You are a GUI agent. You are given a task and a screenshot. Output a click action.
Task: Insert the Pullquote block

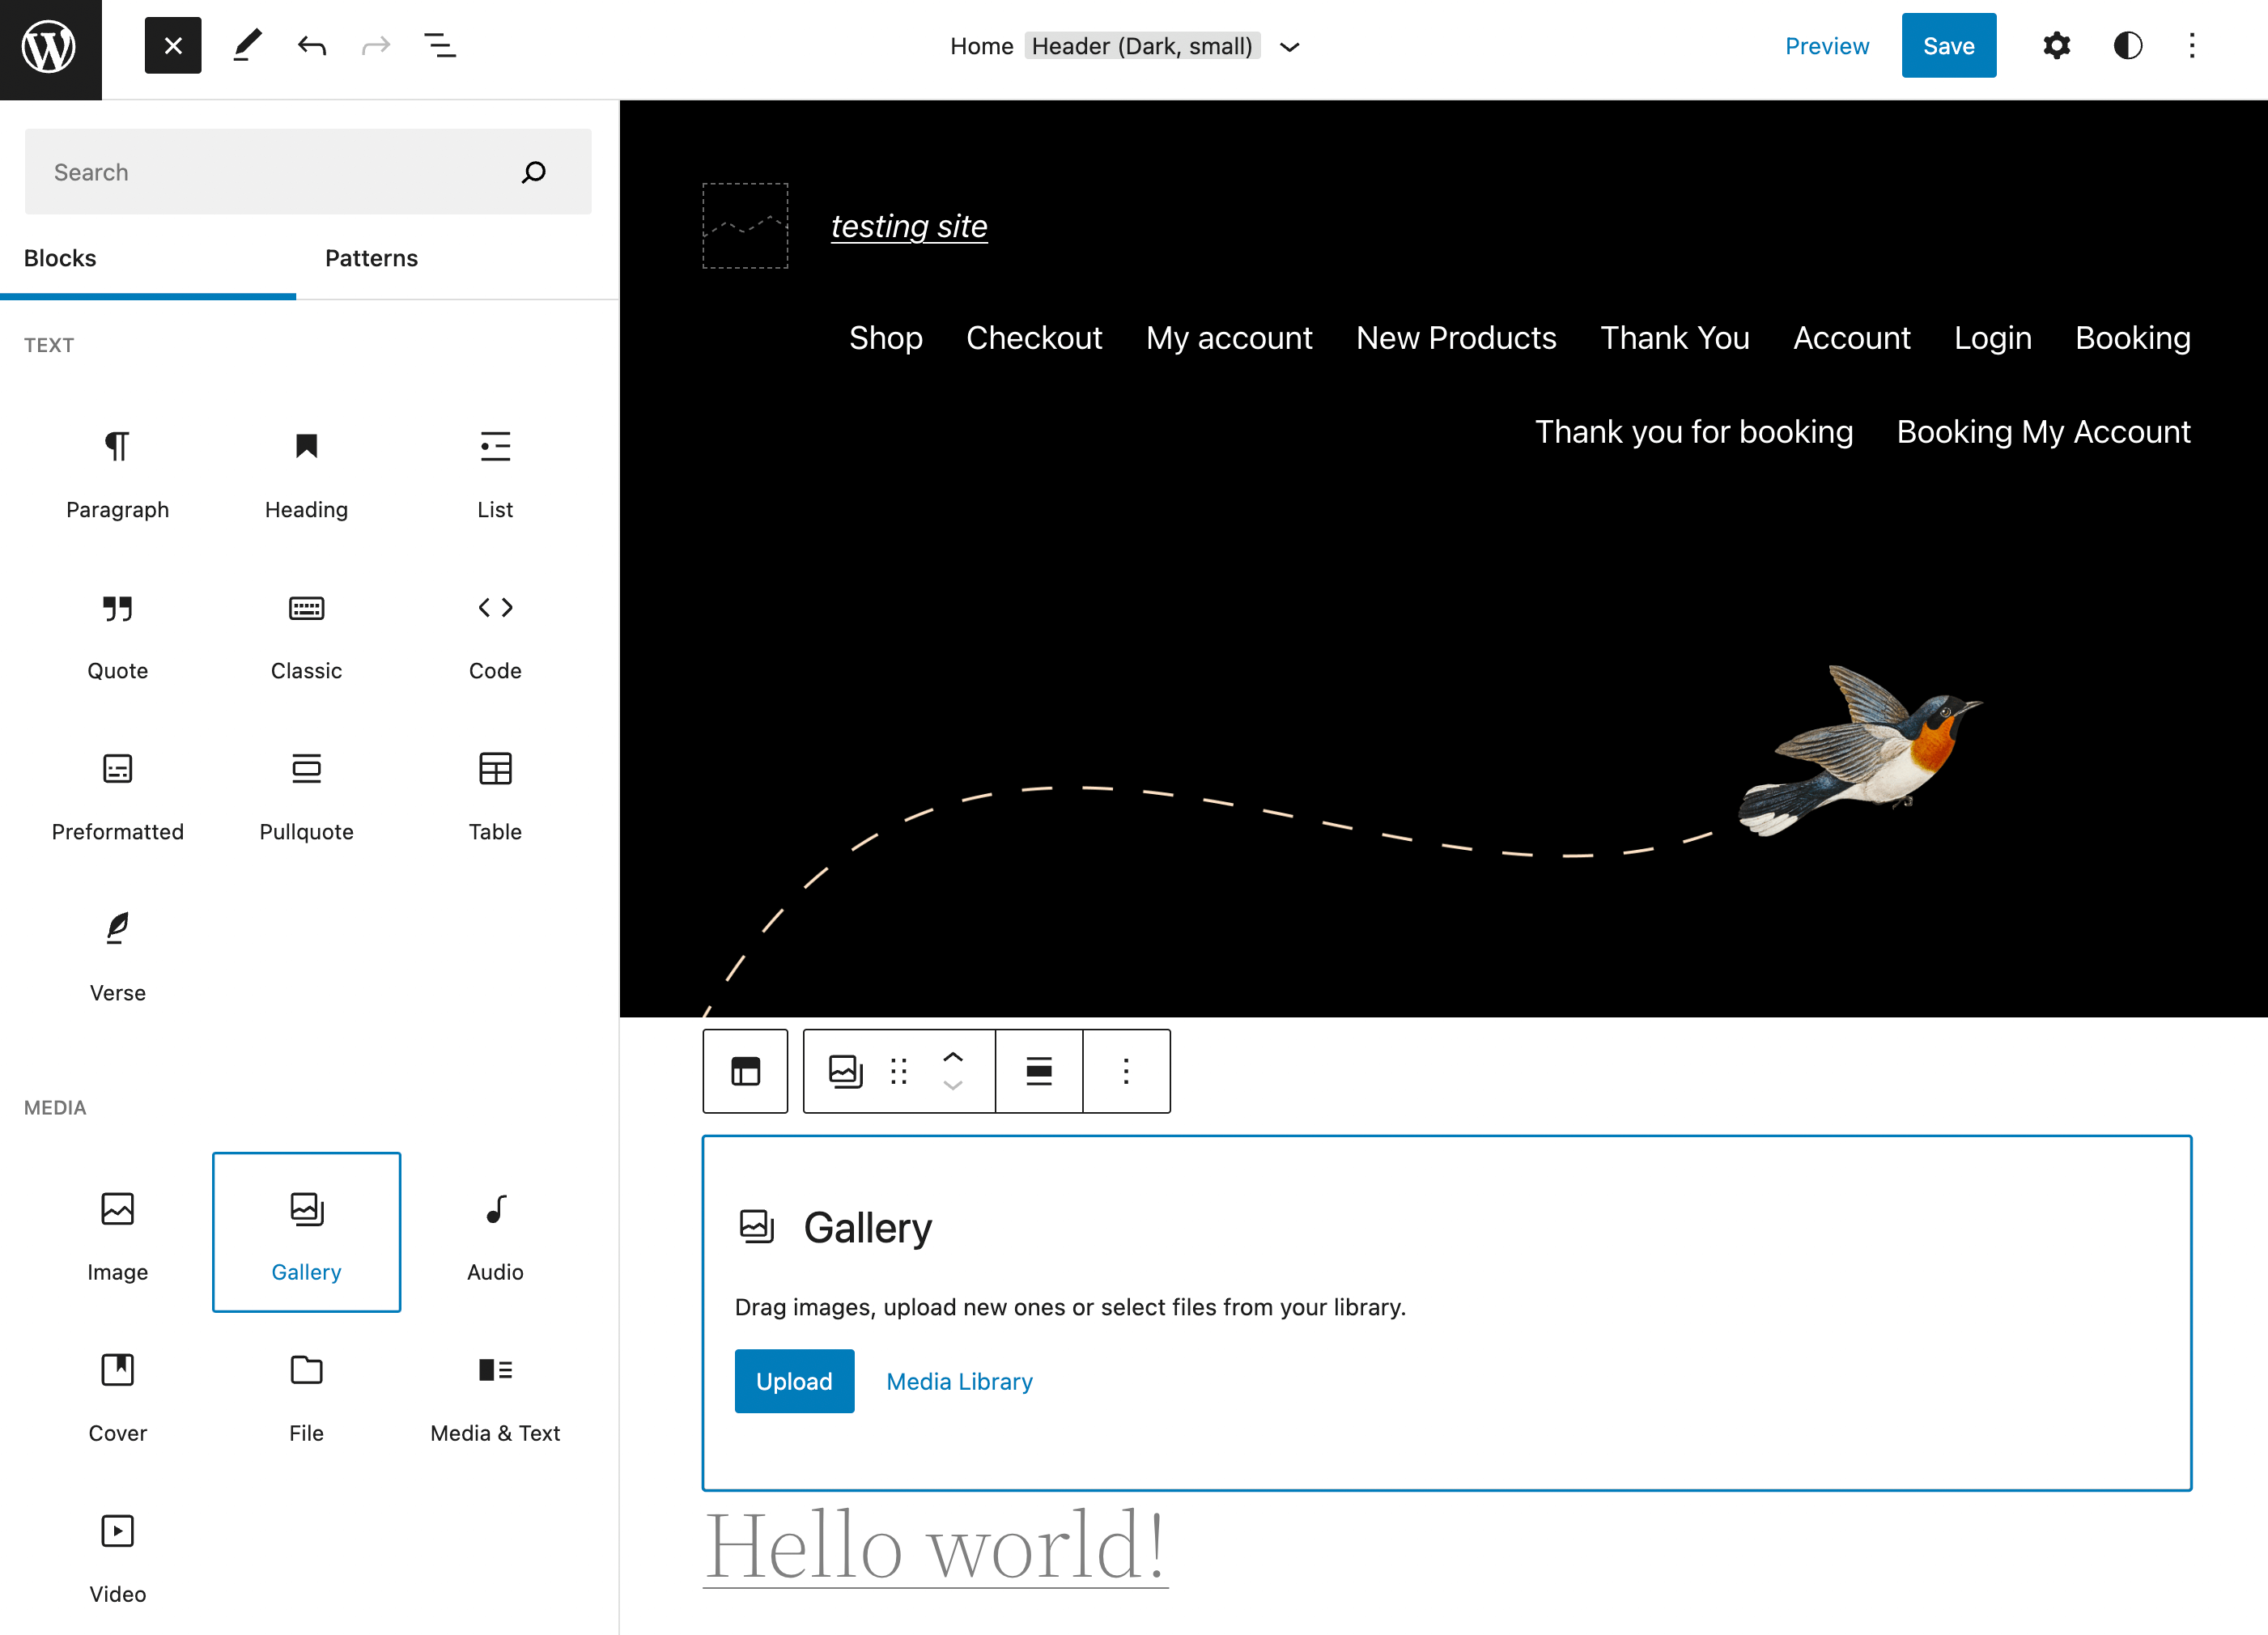pyautogui.click(x=306, y=796)
